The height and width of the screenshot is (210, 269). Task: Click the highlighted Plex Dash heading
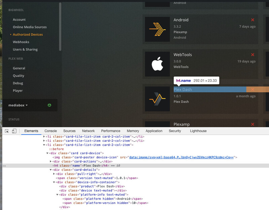coord(183,89)
